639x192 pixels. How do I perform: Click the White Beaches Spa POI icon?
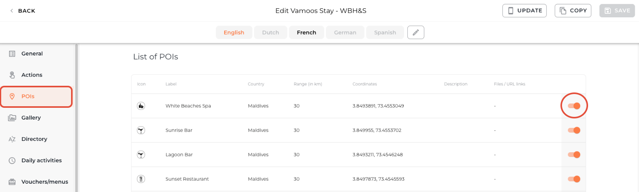(141, 106)
